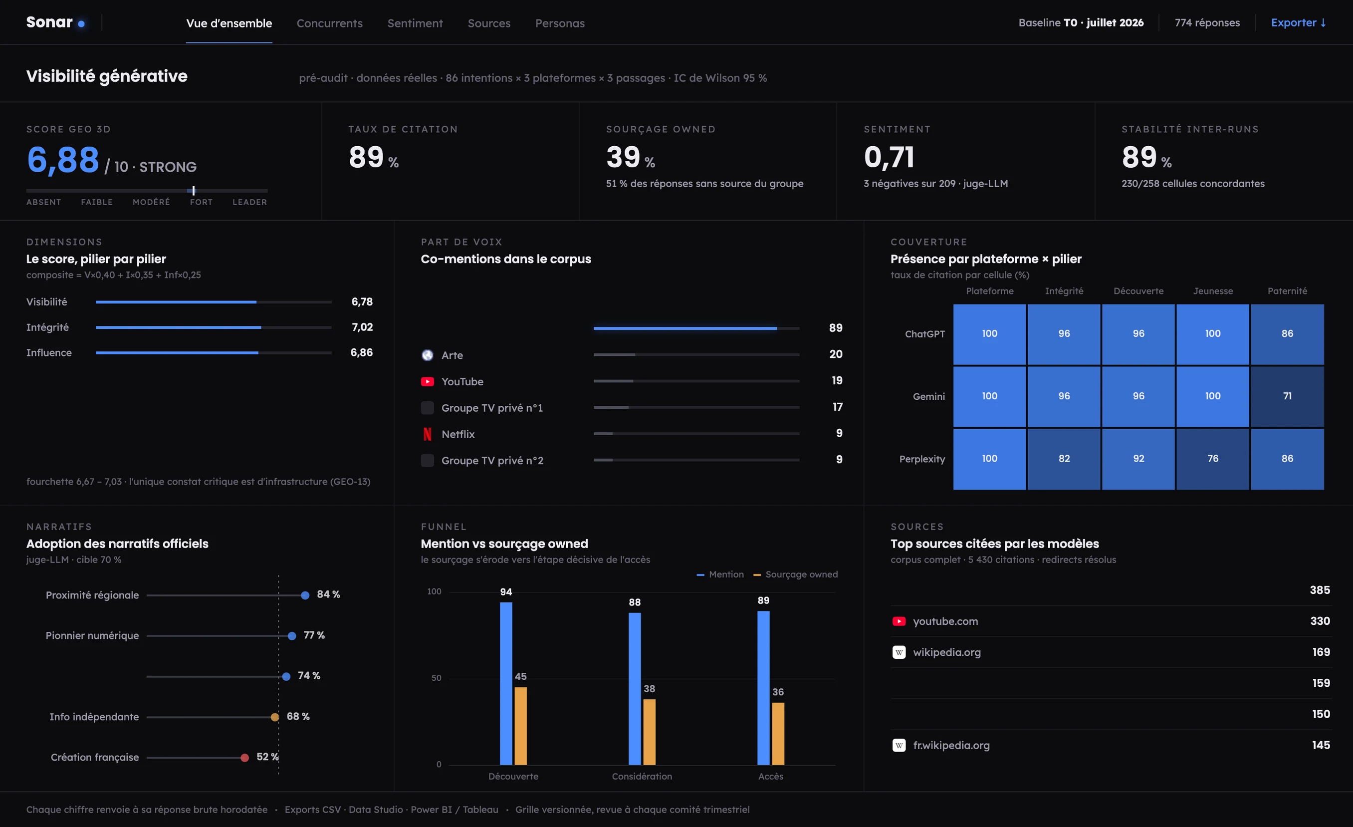Click the Paternité column header
The width and height of the screenshot is (1353, 827).
click(1287, 290)
